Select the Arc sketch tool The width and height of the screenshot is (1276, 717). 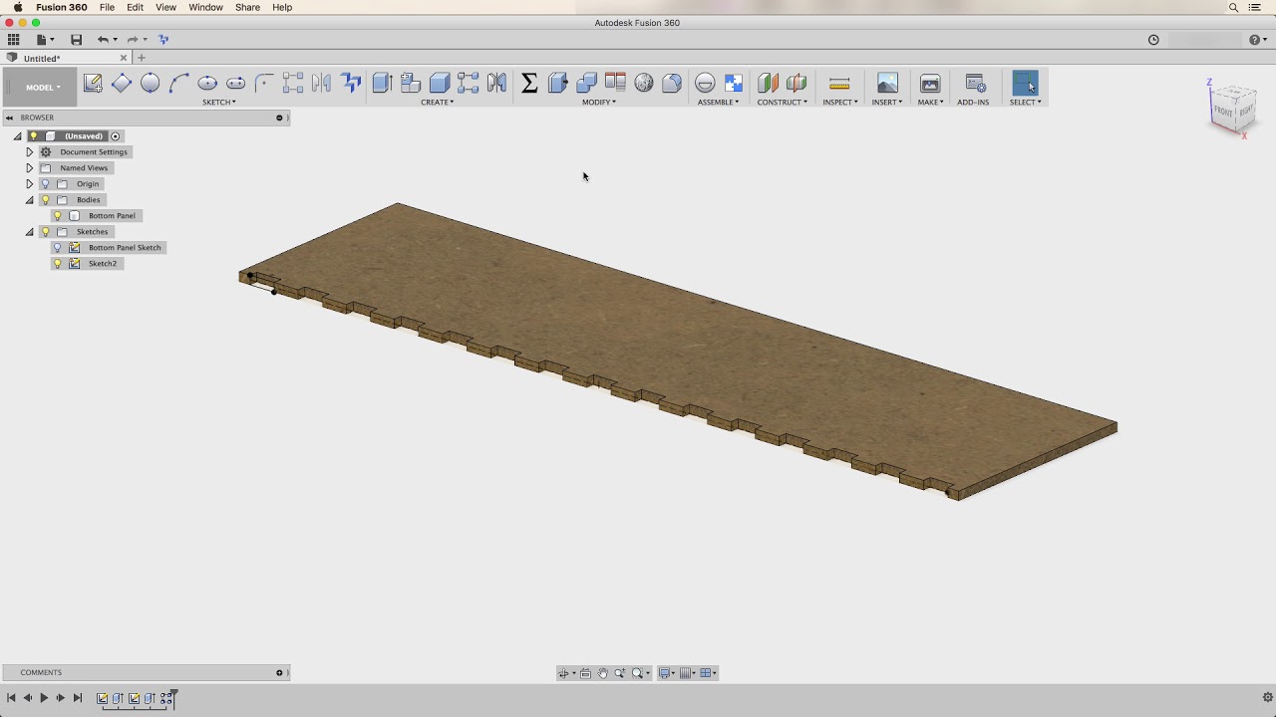[x=178, y=84]
